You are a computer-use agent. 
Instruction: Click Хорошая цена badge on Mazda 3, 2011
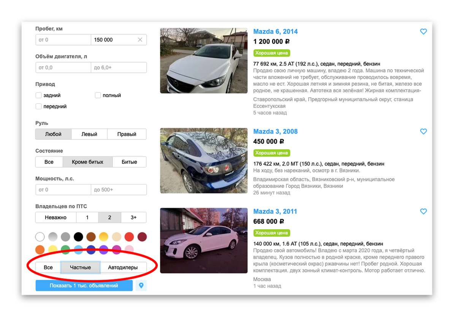(272, 233)
